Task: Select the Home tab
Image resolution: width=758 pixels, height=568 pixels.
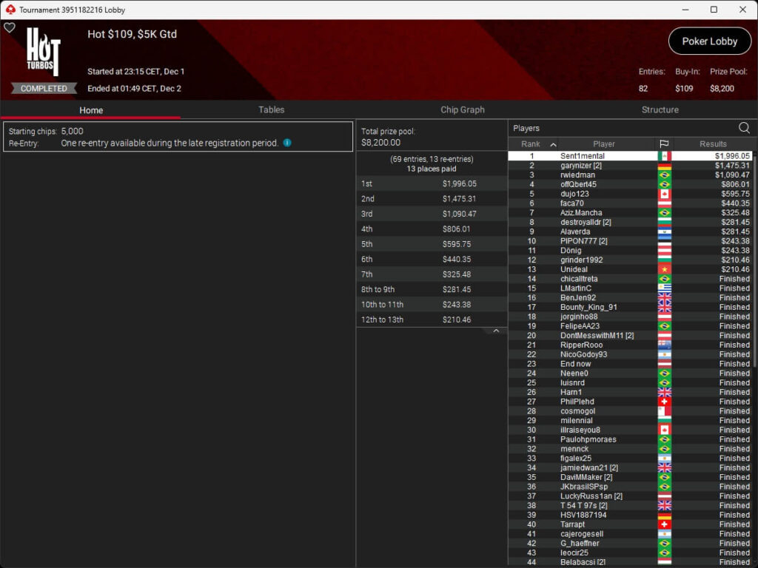Action: 91,110
